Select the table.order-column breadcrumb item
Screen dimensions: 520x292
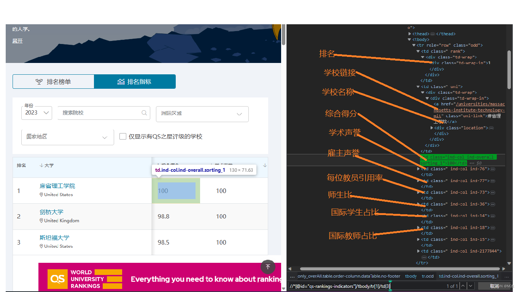point(349,276)
